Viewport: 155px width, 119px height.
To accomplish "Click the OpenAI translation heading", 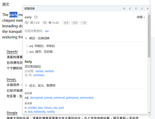I will (x=12, y=52).
